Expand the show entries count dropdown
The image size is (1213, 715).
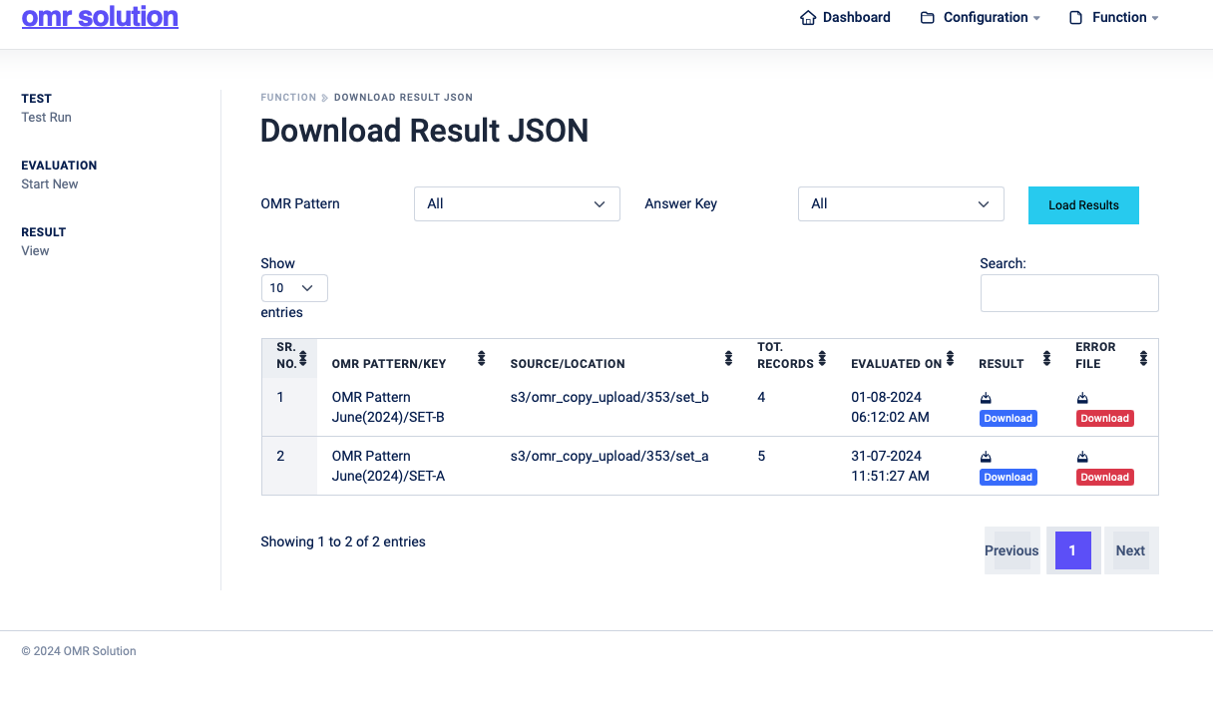coord(294,288)
